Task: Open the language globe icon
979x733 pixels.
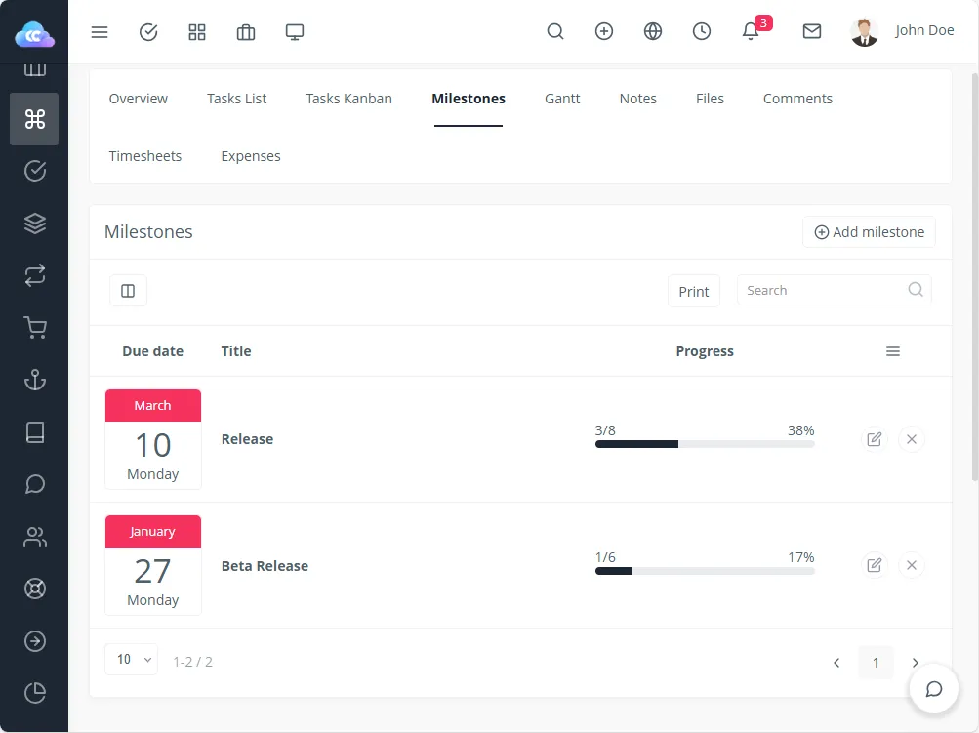Action: tap(653, 31)
